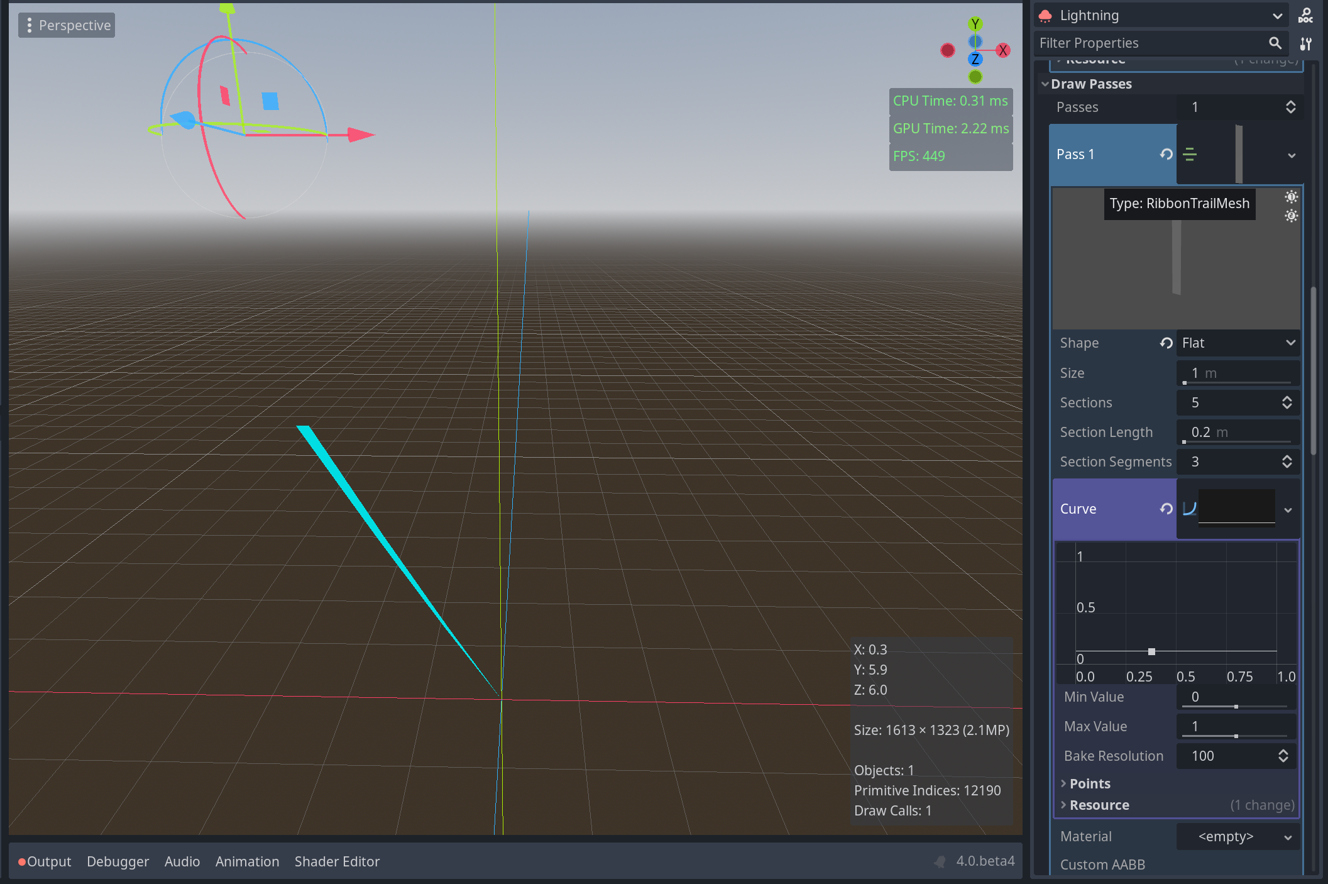Toggle the second preview light on mesh preview
Viewport: 1328px width, 884px height.
[x=1291, y=216]
